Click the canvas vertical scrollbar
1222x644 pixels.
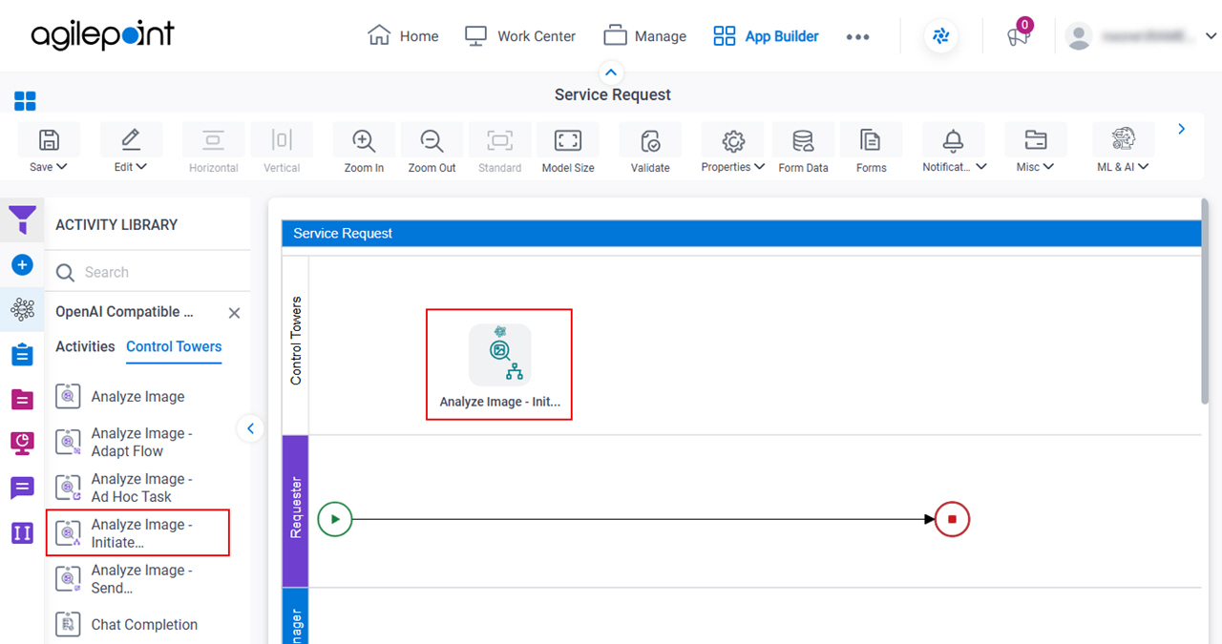point(1204,301)
